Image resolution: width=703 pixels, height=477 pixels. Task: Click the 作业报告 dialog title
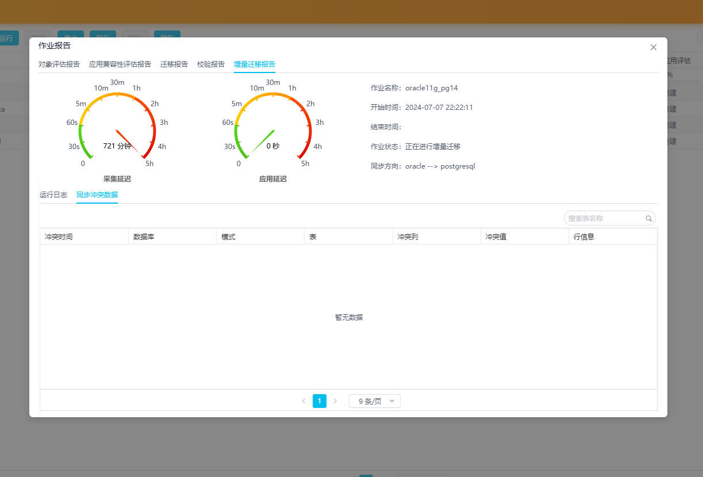click(x=55, y=45)
